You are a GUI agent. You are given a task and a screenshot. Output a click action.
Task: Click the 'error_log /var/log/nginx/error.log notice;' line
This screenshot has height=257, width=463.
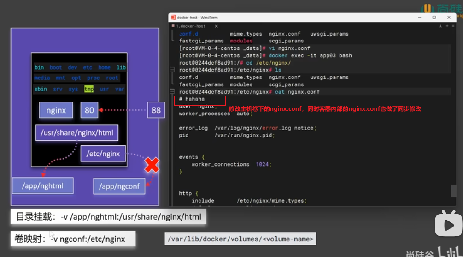tap(247, 128)
